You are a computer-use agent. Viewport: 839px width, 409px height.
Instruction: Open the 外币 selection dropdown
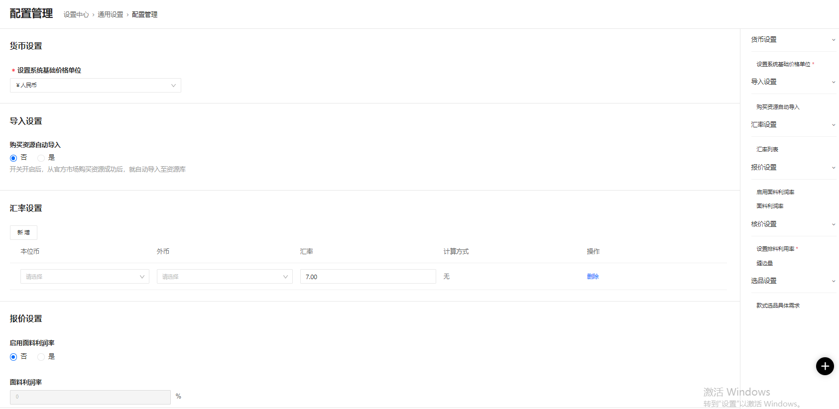click(x=224, y=277)
